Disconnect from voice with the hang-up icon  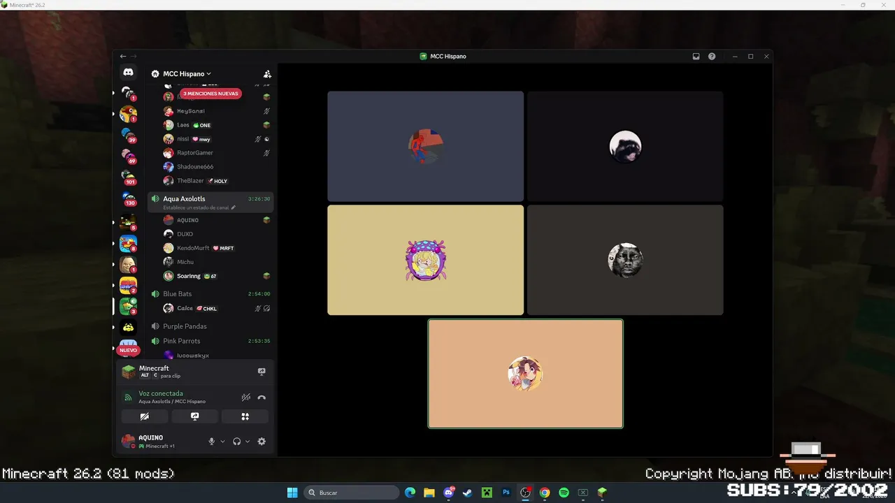(262, 398)
